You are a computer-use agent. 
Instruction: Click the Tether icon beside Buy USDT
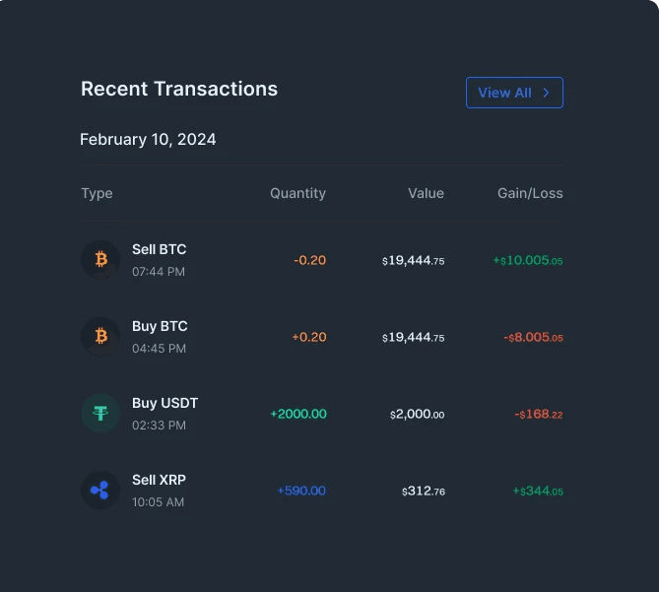tap(100, 414)
